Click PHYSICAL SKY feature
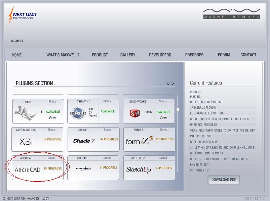 coord(199,164)
